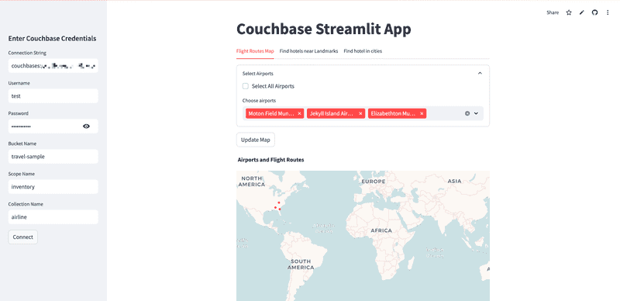Open the Choose airports dropdown arrow
Image resolution: width=620 pixels, height=301 pixels.
(x=476, y=113)
